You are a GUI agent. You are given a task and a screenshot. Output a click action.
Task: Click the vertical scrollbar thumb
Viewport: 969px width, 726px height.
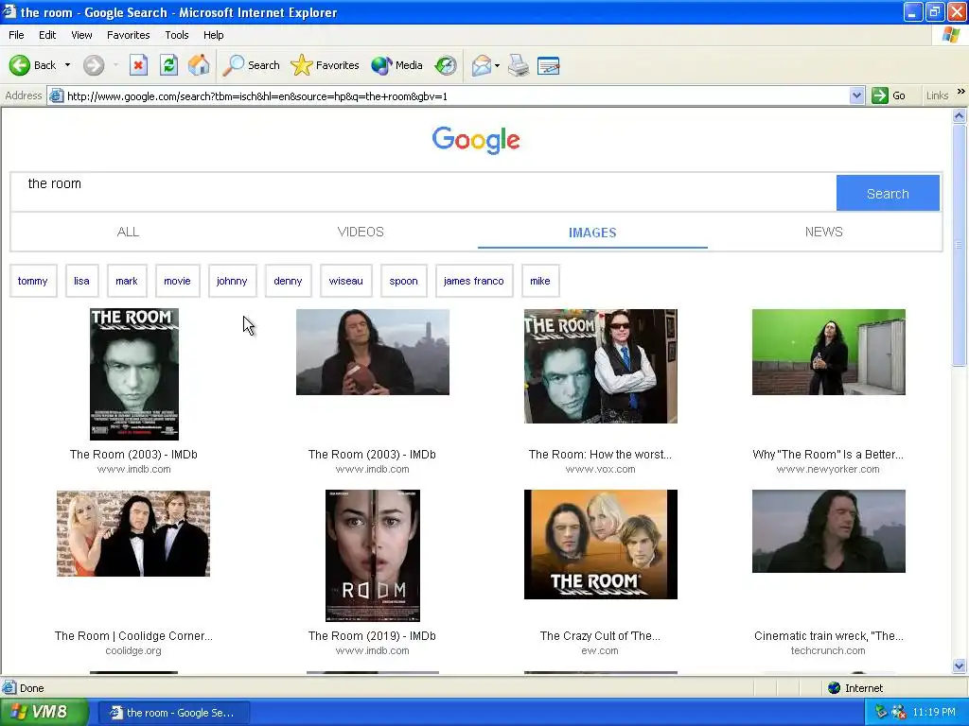[x=960, y=246]
